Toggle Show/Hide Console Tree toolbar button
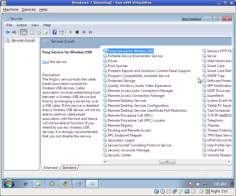236x196 pixels. (24, 32)
